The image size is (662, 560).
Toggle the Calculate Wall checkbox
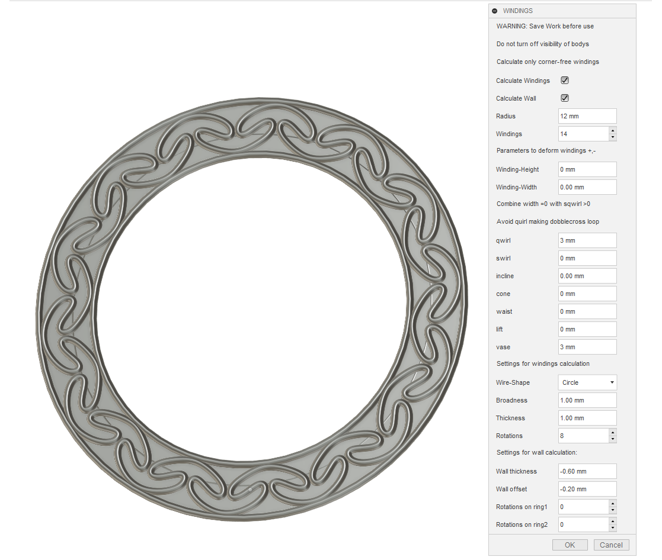(x=564, y=98)
